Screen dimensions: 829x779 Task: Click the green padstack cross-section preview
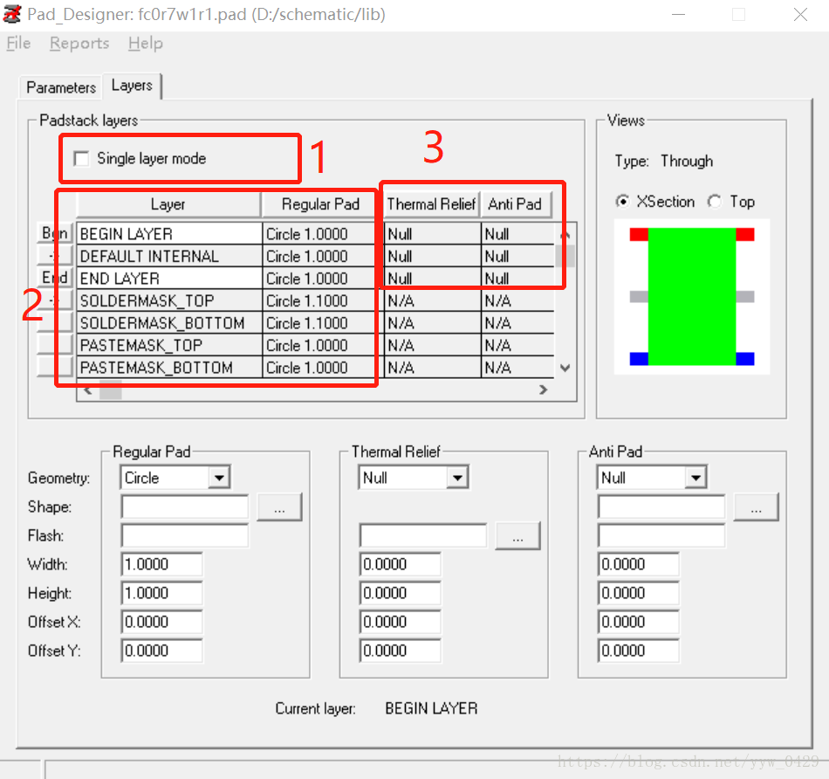(692, 296)
